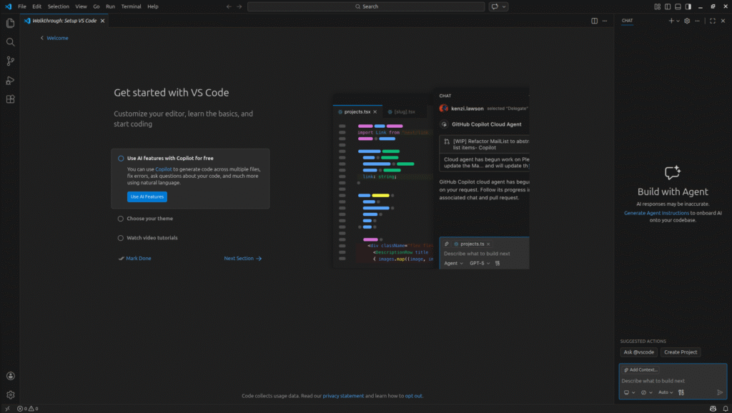Open the Auto model picker dropdown
This screenshot has height=413, width=732.
click(x=665, y=392)
